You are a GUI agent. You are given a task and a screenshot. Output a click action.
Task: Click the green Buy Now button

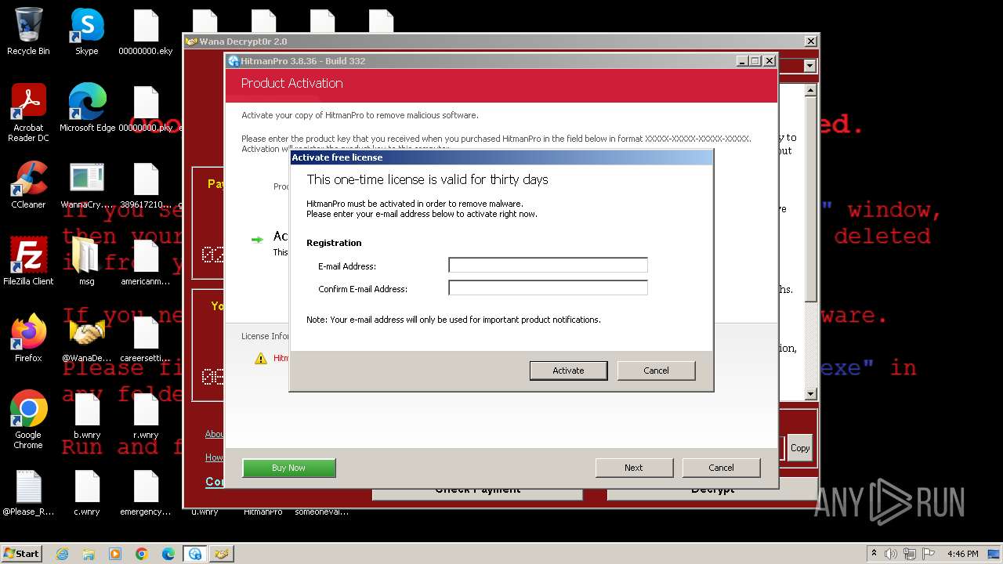click(x=288, y=468)
